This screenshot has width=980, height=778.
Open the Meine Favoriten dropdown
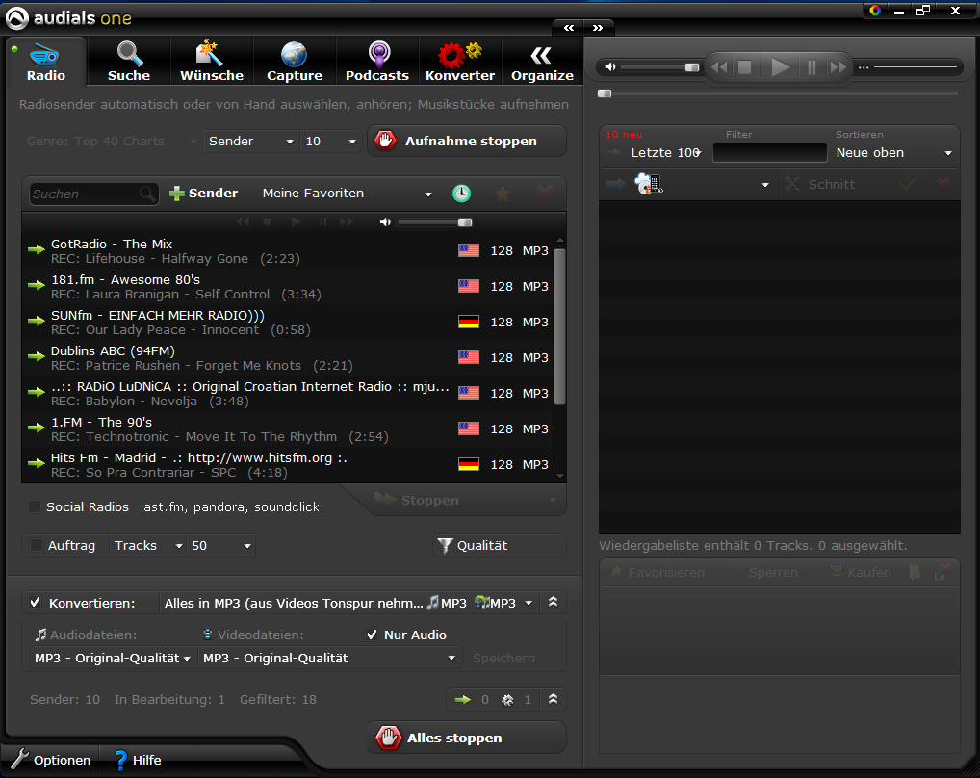coord(348,194)
